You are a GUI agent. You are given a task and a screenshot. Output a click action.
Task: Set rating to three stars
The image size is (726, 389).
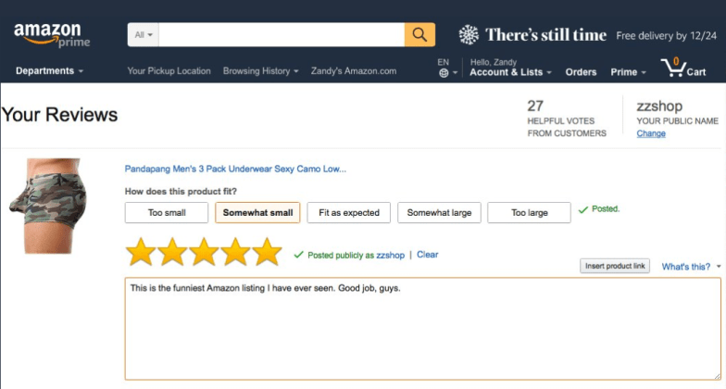click(204, 252)
